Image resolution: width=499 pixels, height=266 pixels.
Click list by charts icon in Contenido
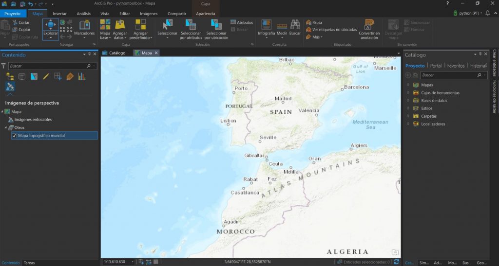(x=82, y=76)
